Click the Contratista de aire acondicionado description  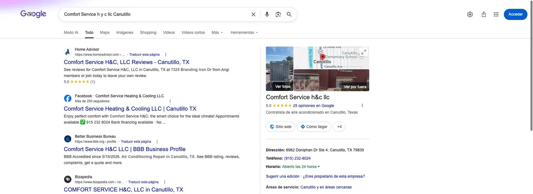click(x=312, y=112)
